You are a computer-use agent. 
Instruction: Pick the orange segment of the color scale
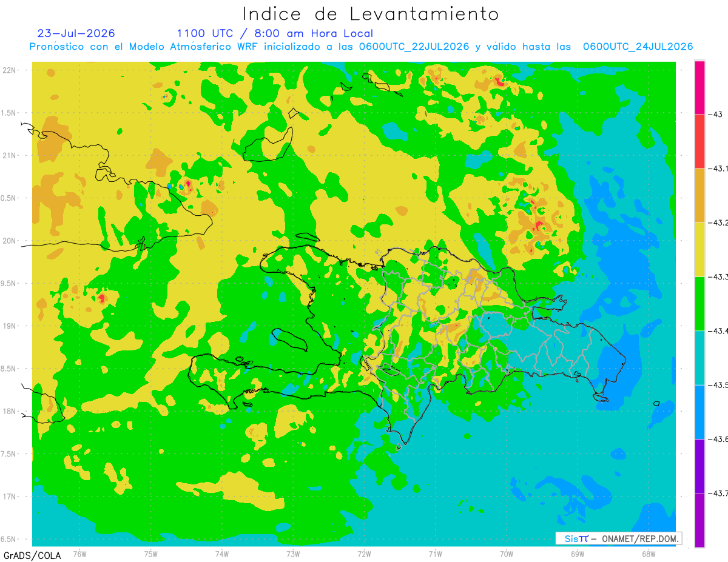[699, 195]
